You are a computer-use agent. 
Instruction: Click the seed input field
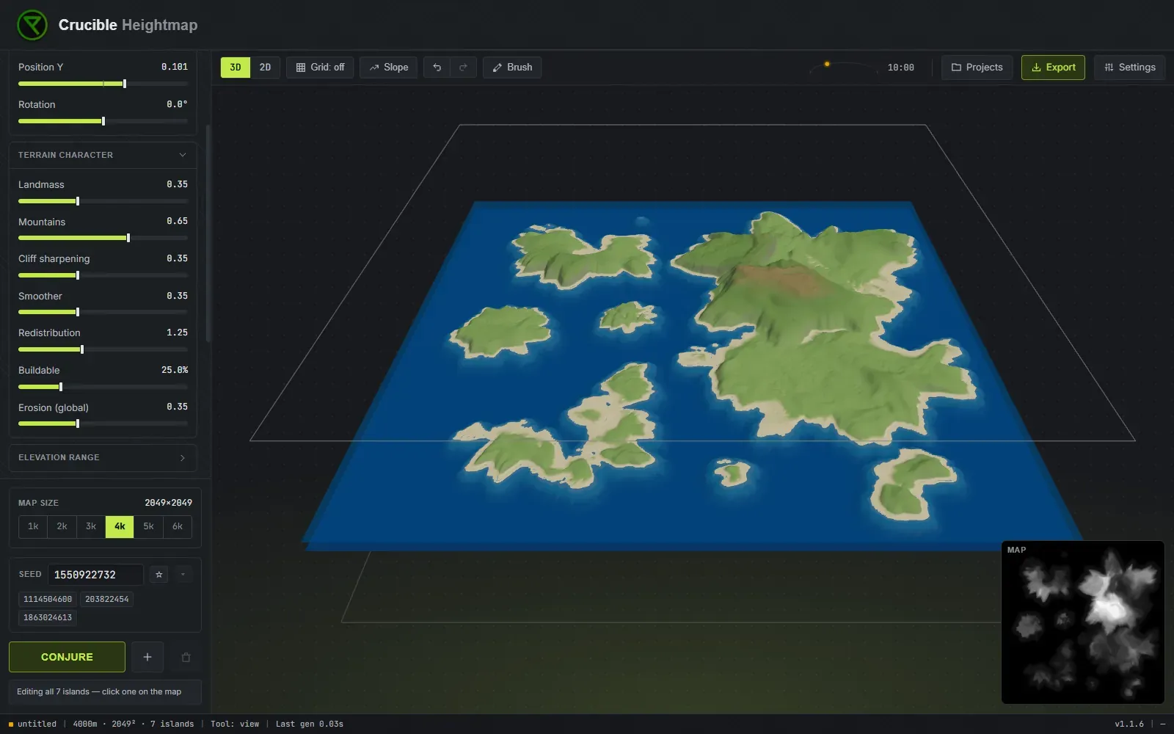(x=95, y=575)
